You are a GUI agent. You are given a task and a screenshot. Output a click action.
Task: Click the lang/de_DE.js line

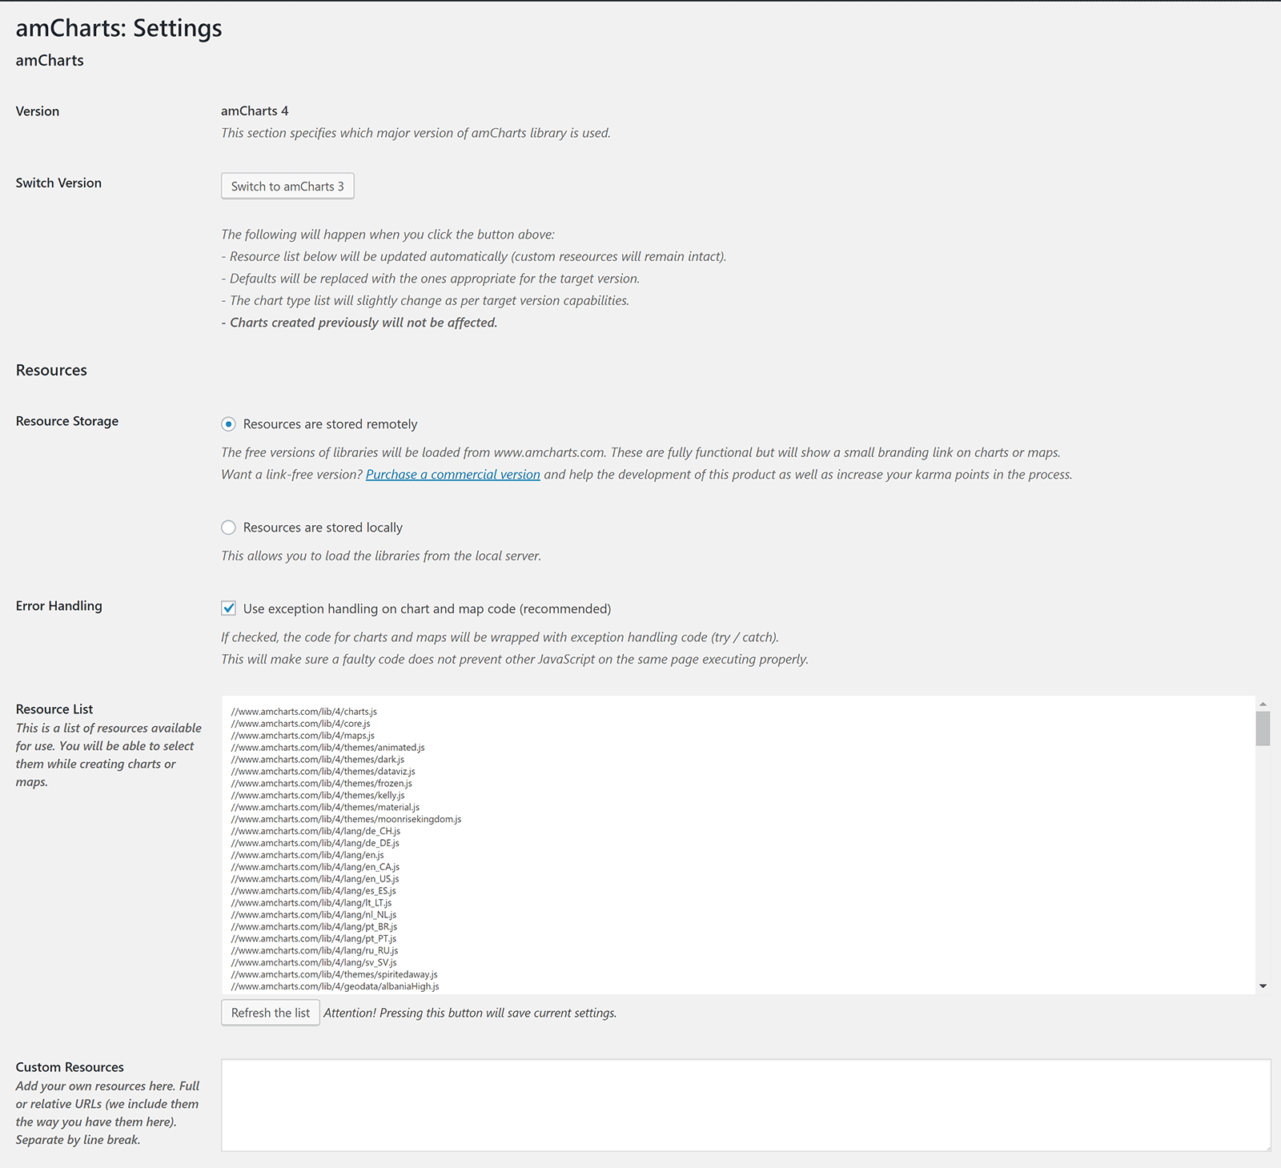[315, 844]
